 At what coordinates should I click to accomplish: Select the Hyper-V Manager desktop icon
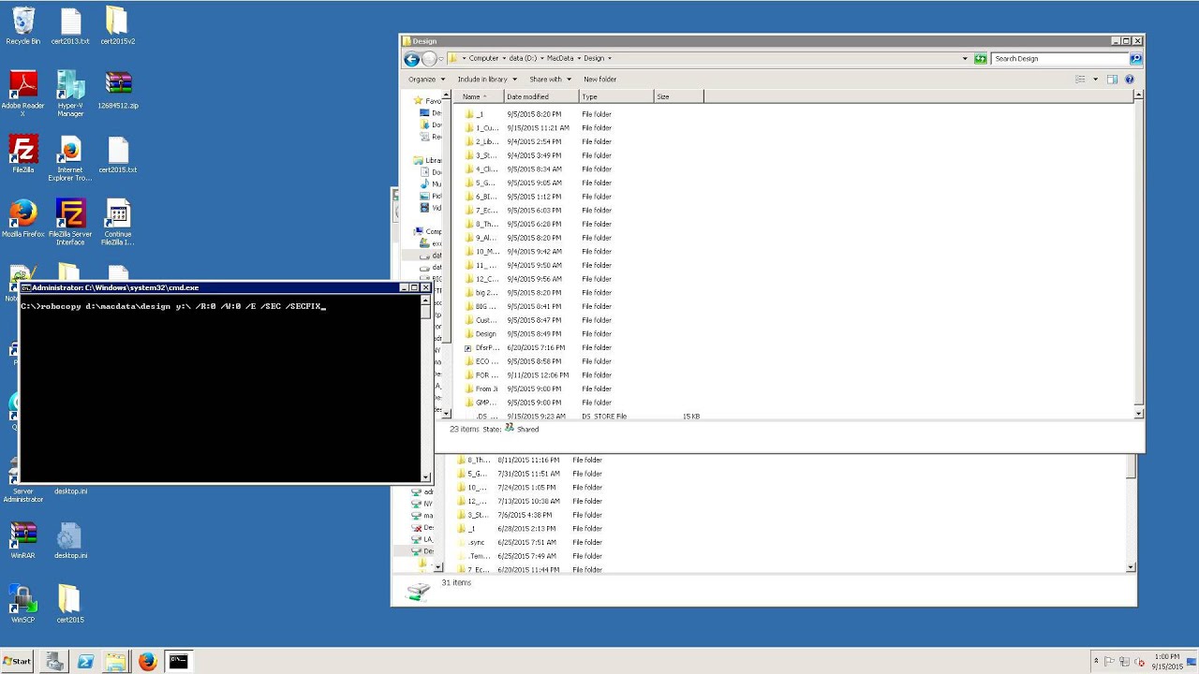pos(70,94)
